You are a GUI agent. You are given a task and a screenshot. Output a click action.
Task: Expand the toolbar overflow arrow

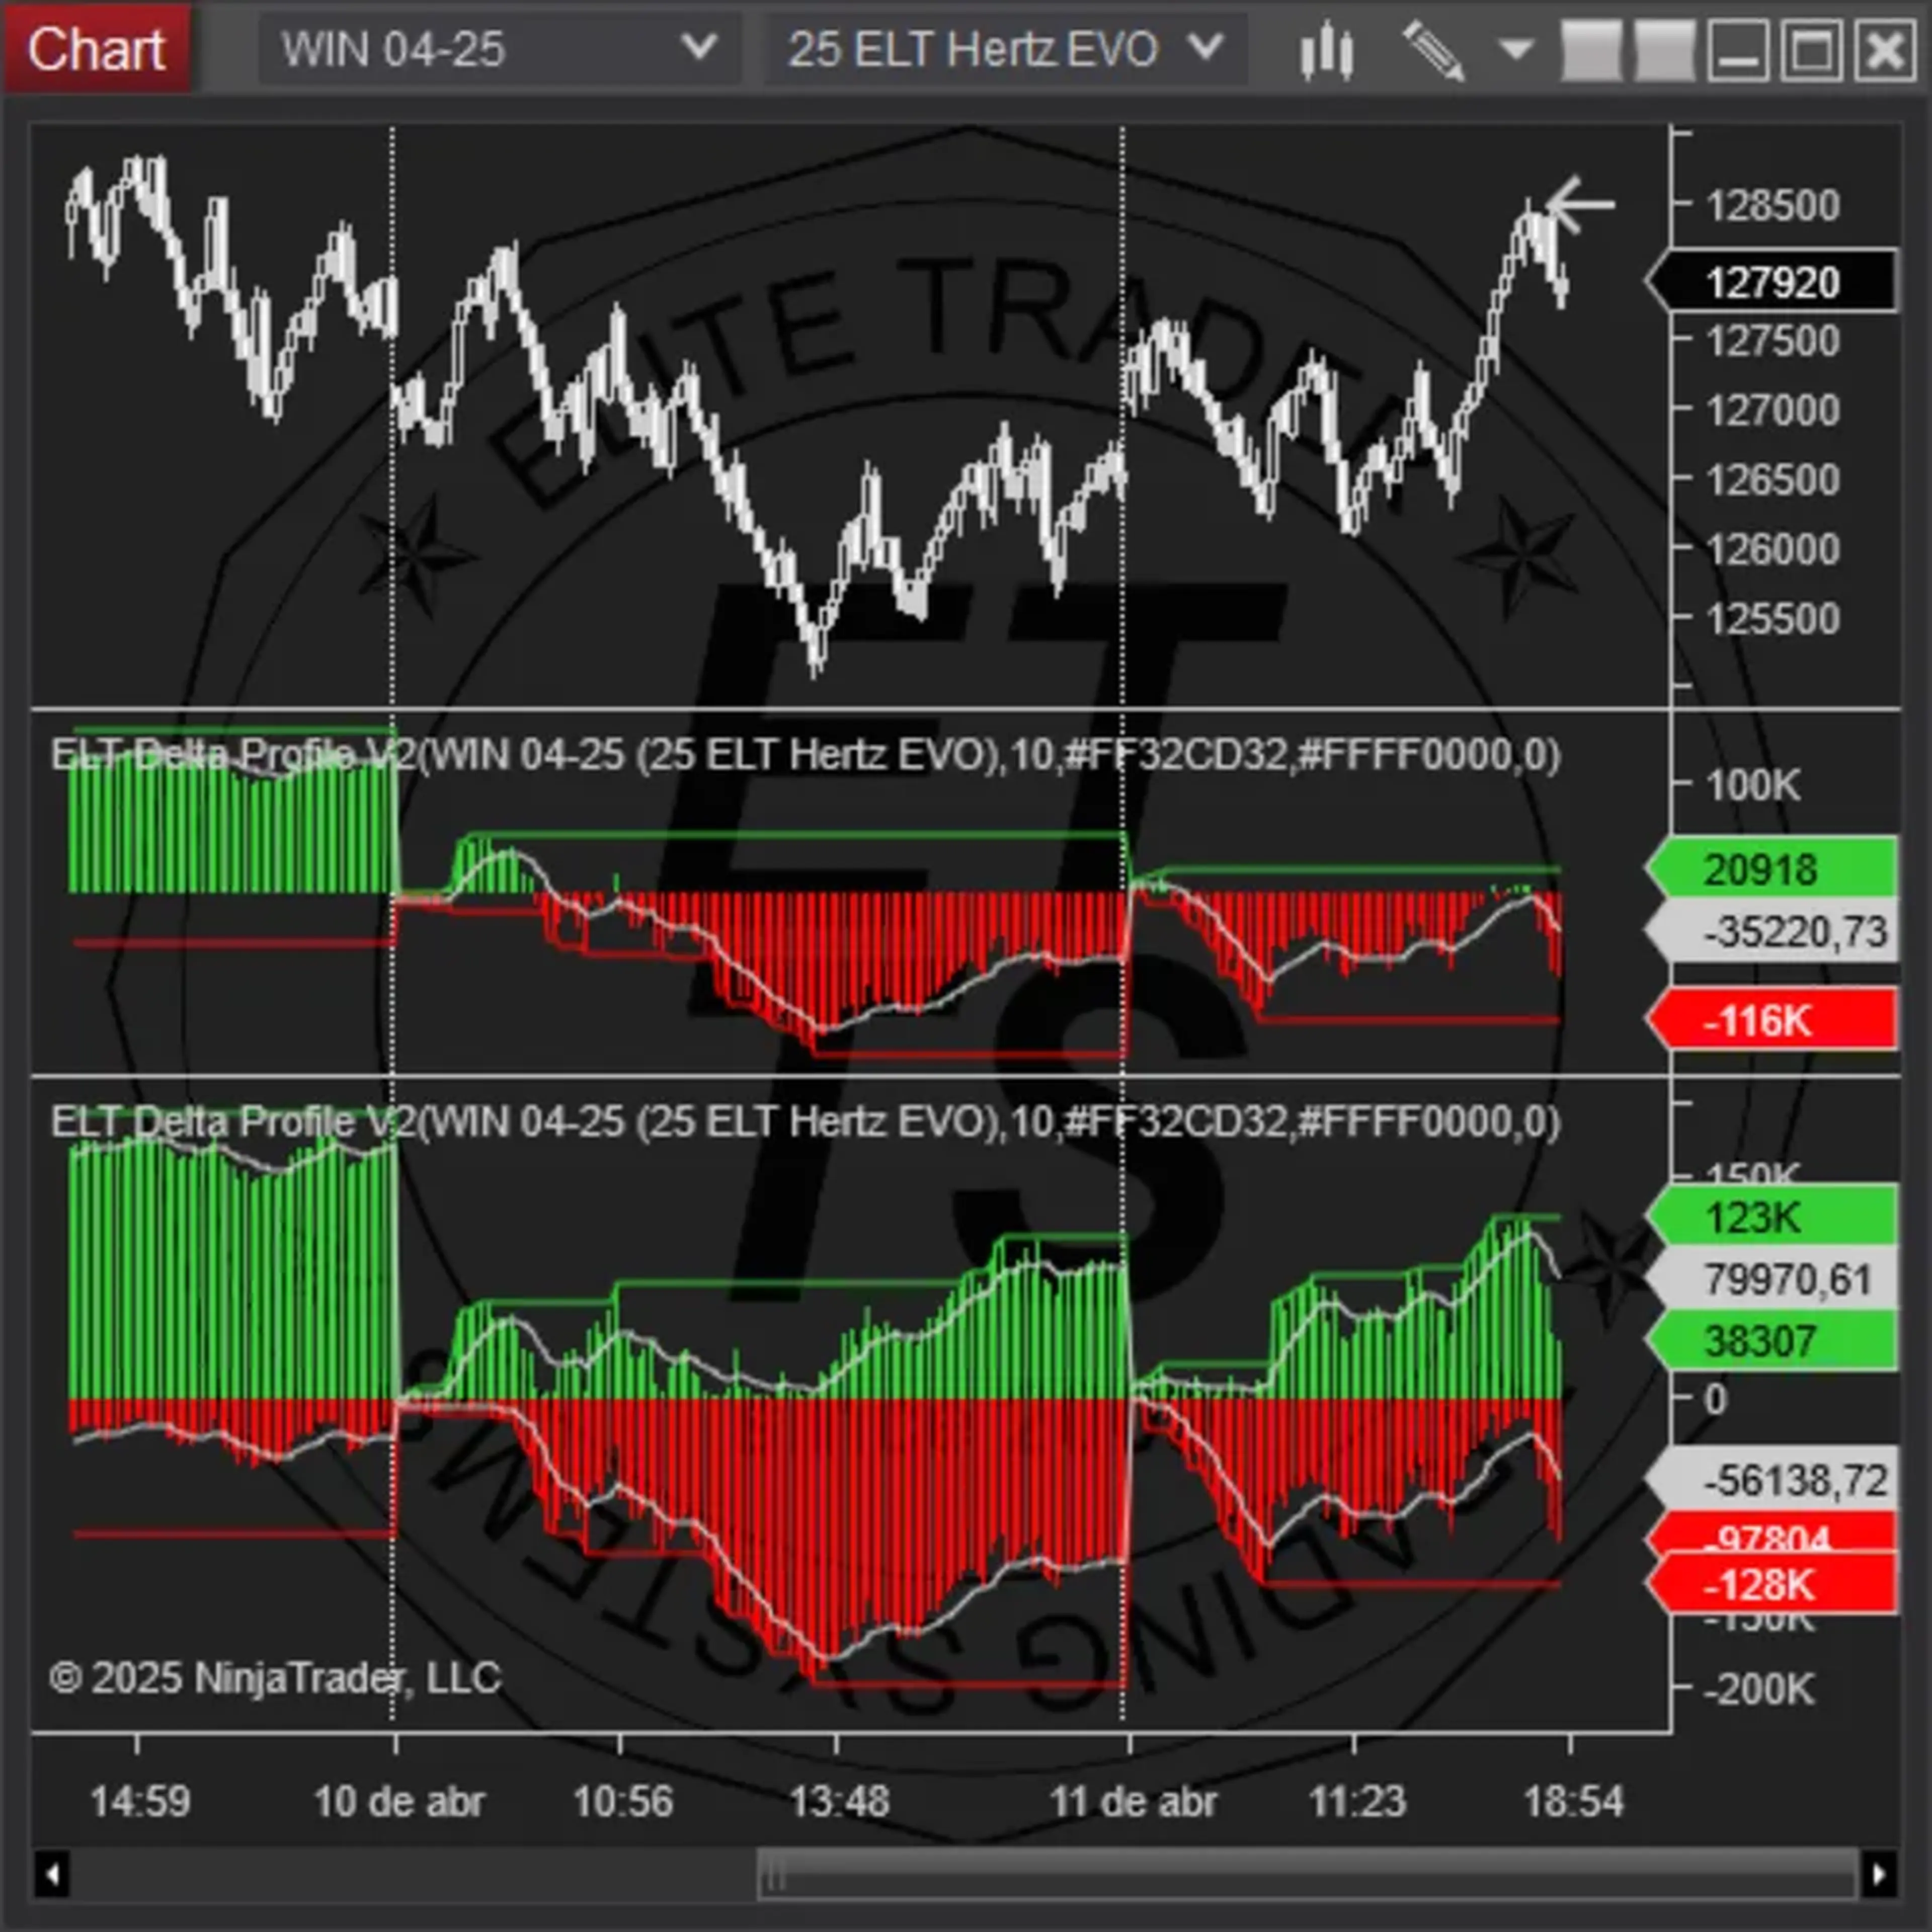pos(1517,49)
